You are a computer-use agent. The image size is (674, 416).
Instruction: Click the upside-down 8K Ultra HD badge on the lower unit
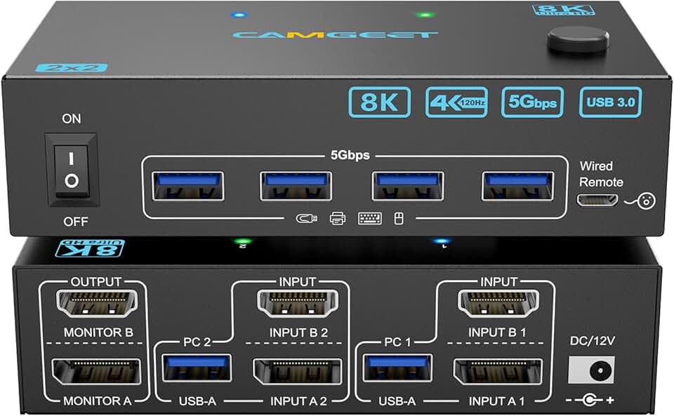90,248
